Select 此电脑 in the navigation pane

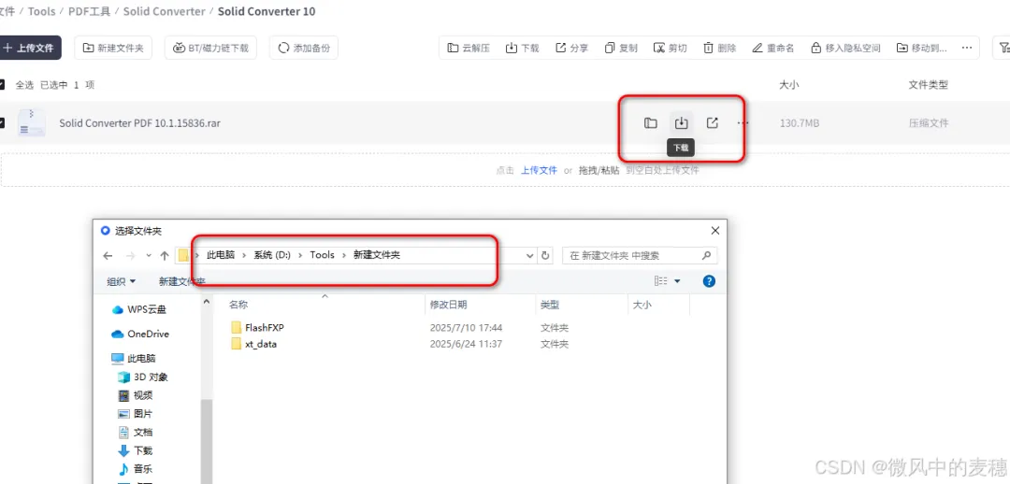(134, 359)
